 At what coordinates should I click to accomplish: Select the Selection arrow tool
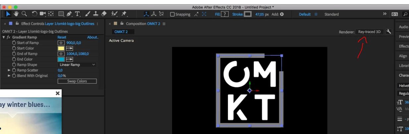pos(8,14)
